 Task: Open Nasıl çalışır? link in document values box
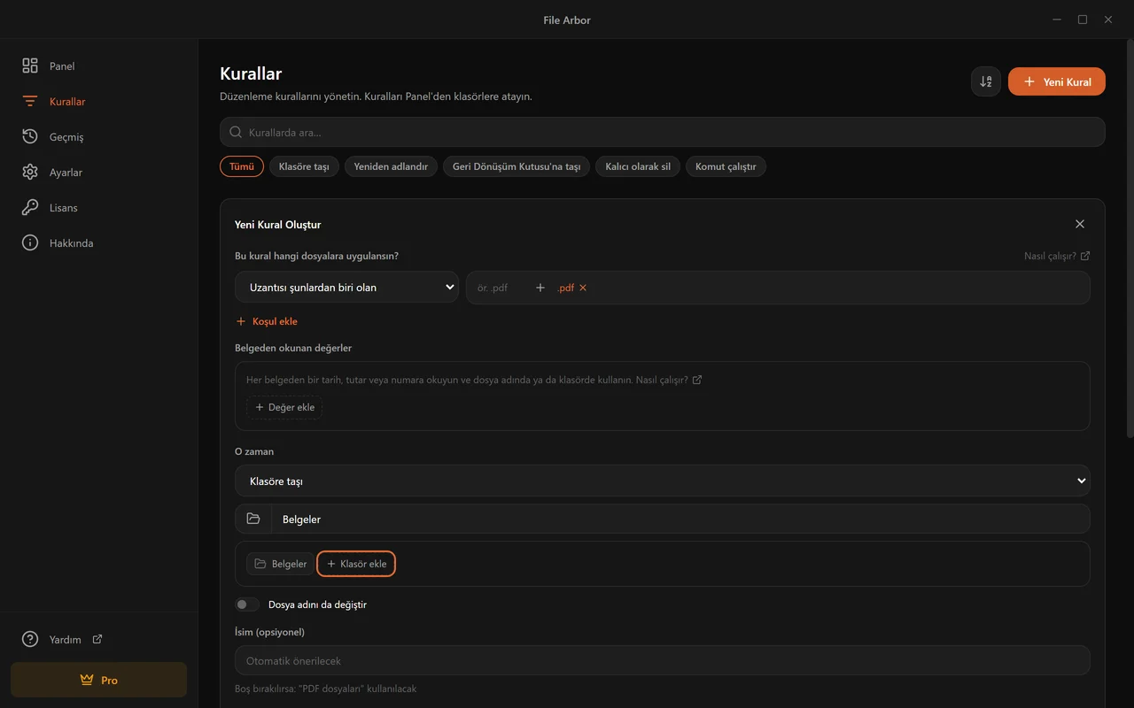point(669,380)
